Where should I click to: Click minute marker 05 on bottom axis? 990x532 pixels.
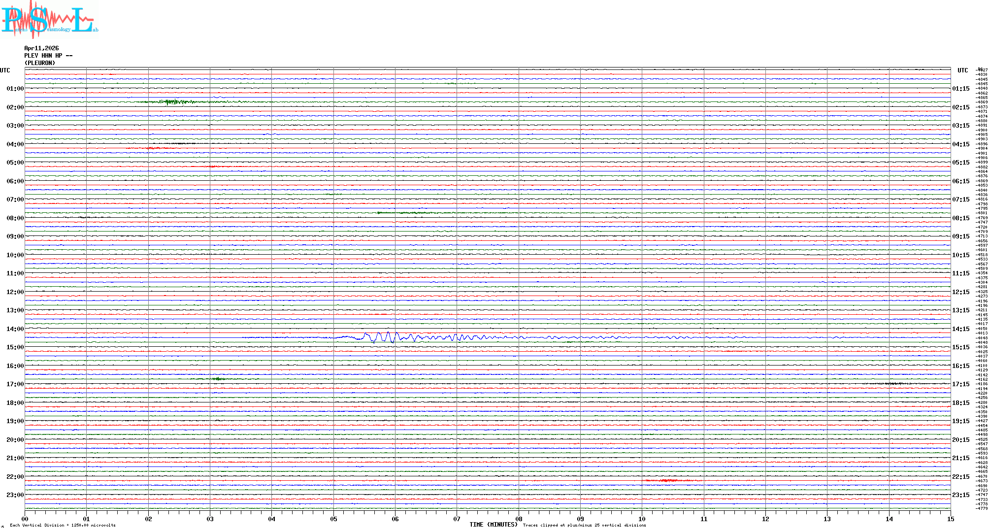coord(333,519)
